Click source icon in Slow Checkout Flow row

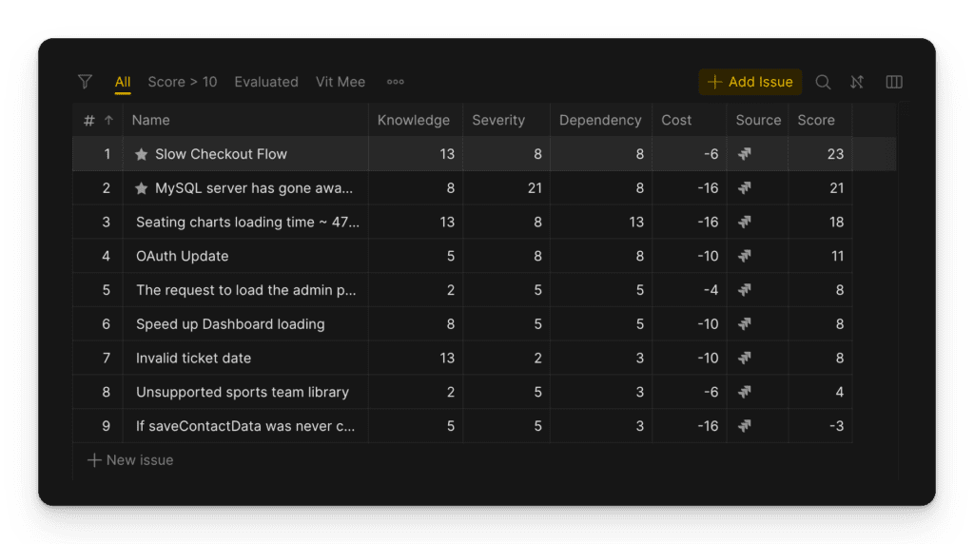pos(745,154)
